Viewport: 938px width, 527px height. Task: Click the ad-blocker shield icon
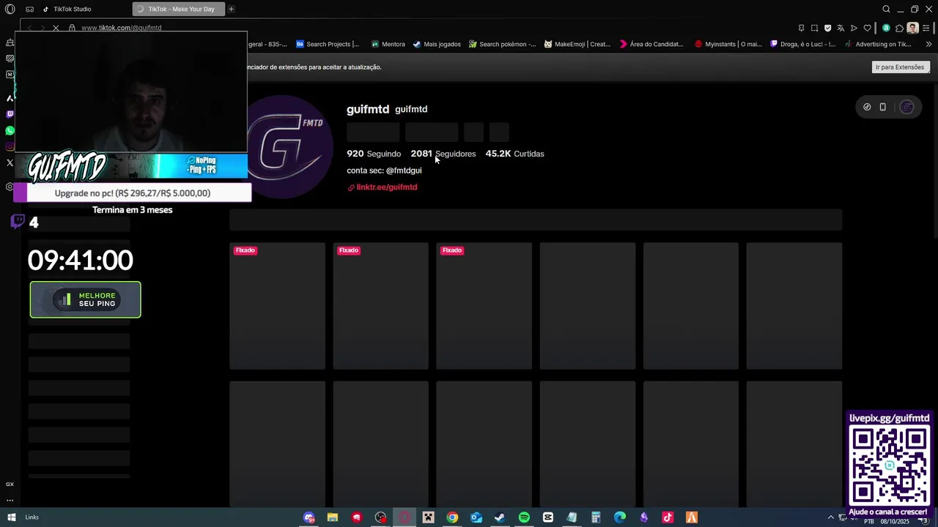pos(827,28)
